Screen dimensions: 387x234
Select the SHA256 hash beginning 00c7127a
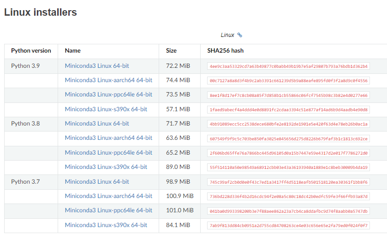pyautogui.click(x=289, y=81)
